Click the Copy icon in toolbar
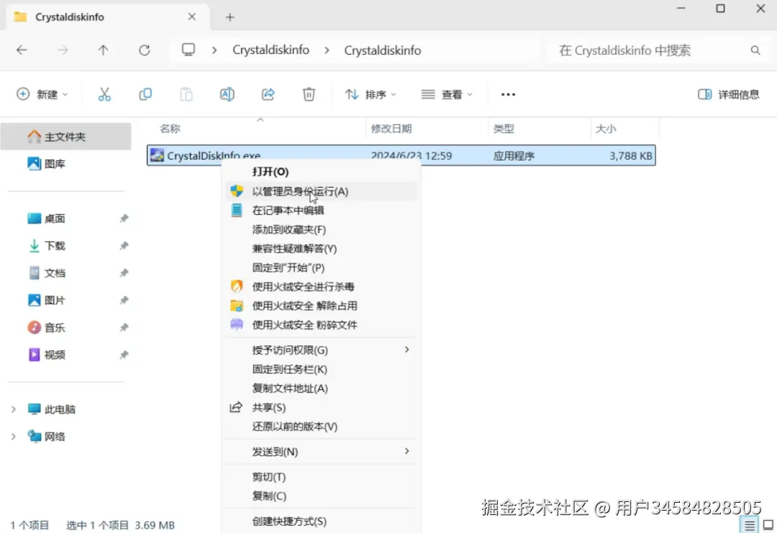The image size is (777, 533). pyautogui.click(x=145, y=94)
